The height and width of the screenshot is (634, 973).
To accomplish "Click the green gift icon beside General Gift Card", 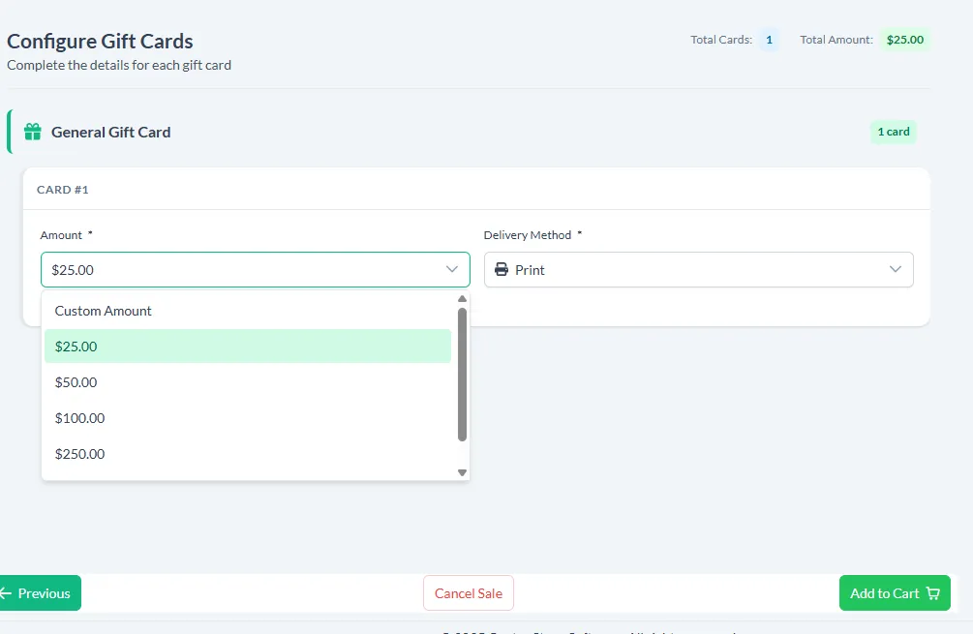I will 33,132.
